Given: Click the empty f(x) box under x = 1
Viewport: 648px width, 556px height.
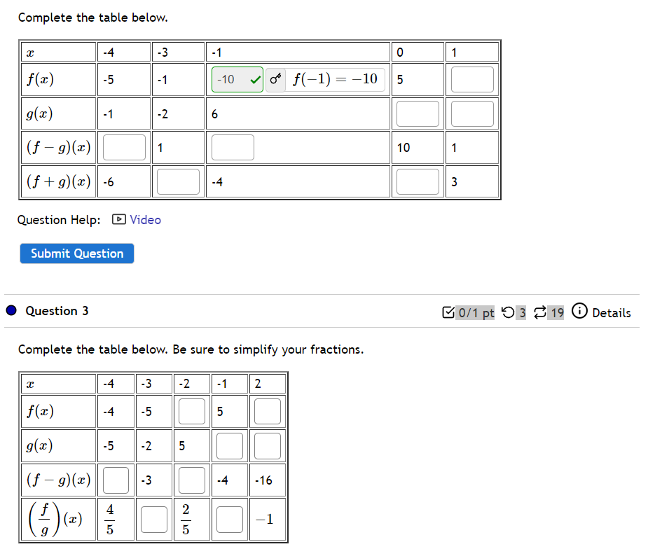Looking at the screenshot, I should [472, 79].
